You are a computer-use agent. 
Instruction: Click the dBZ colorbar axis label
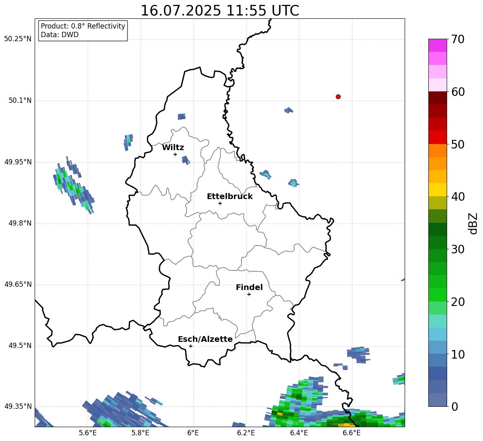[x=474, y=223]
